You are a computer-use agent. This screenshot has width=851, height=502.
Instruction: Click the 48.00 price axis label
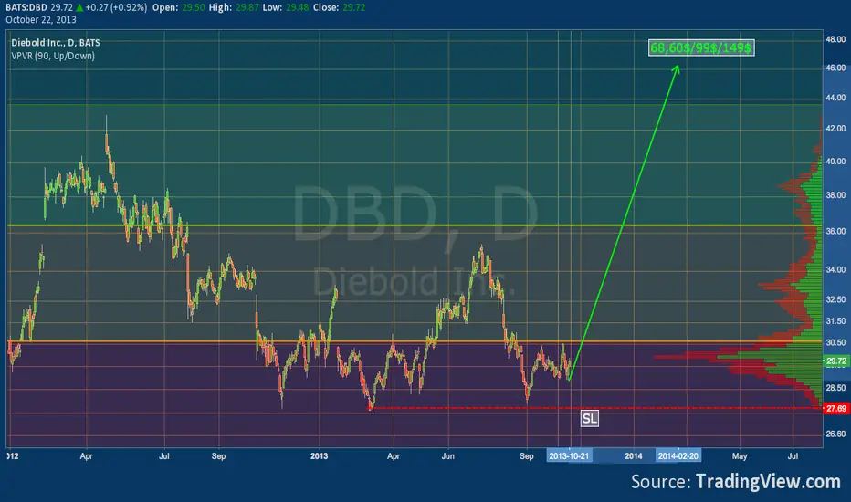click(x=835, y=39)
